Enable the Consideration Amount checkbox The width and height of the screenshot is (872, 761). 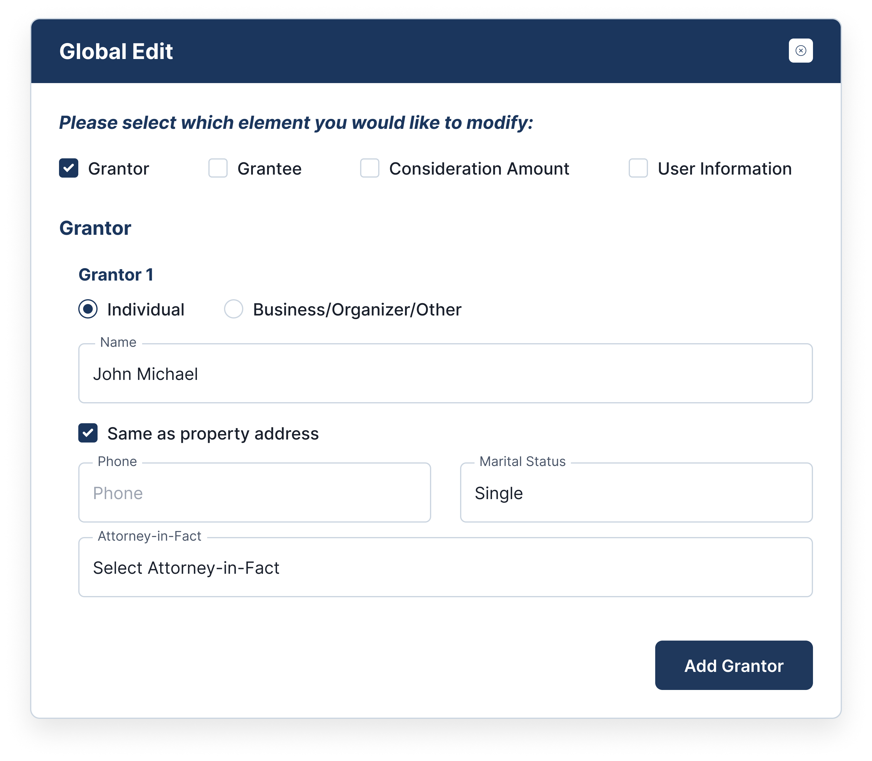click(369, 168)
